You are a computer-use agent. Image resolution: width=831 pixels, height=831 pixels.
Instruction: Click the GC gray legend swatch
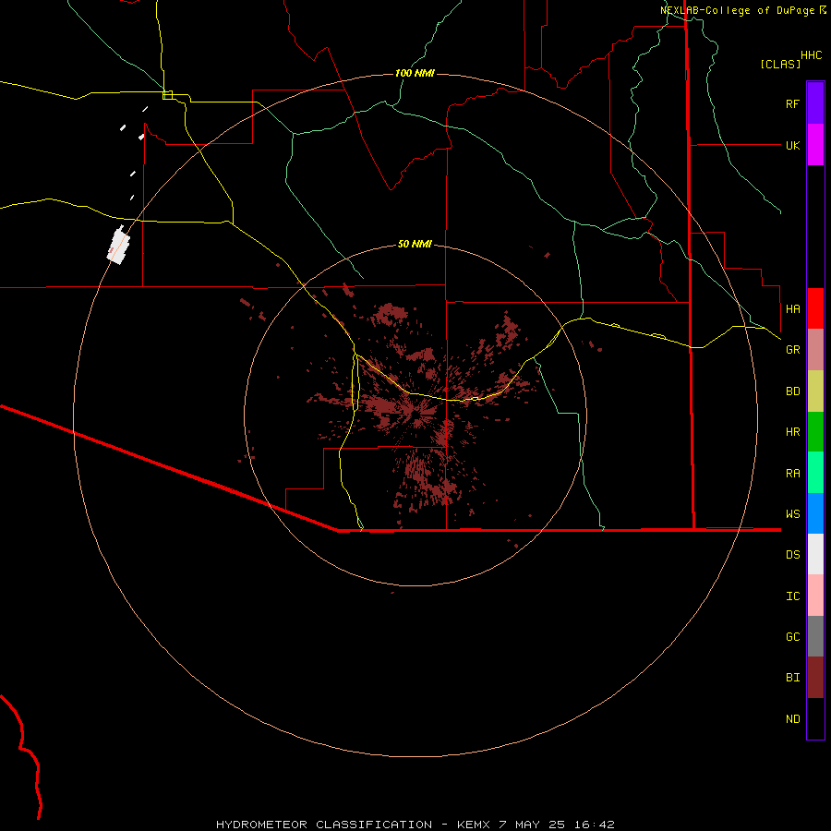(815, 636)
